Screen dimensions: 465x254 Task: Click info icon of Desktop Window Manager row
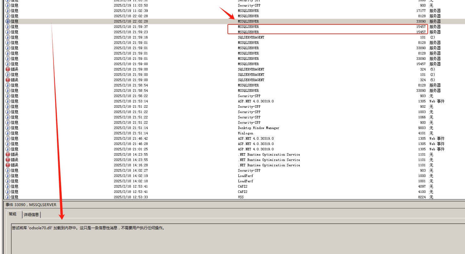click(8, 128)
